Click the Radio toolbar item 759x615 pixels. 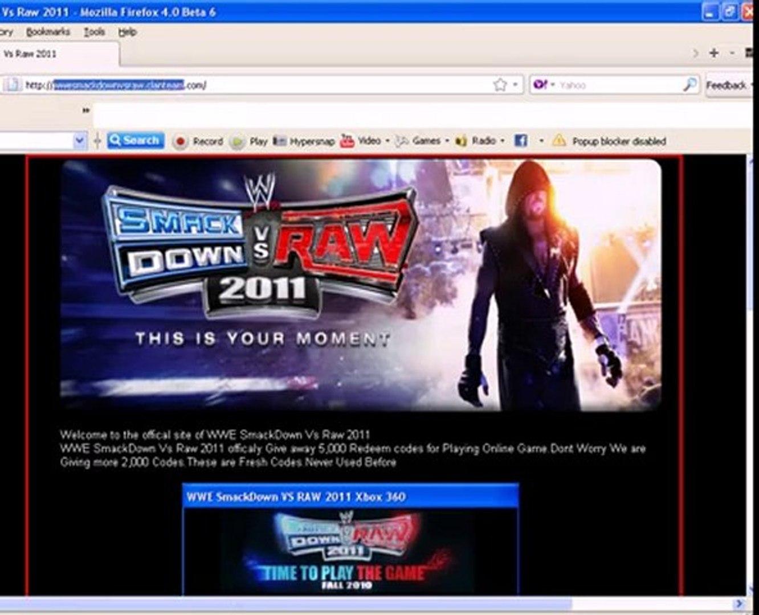[x=476, y=140]
